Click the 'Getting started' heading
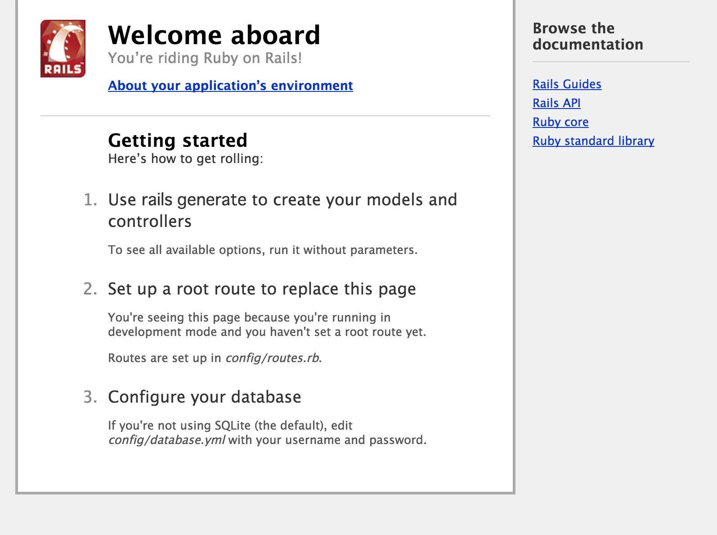The height and width of the screenshot is (535, 717). point(178,141)
